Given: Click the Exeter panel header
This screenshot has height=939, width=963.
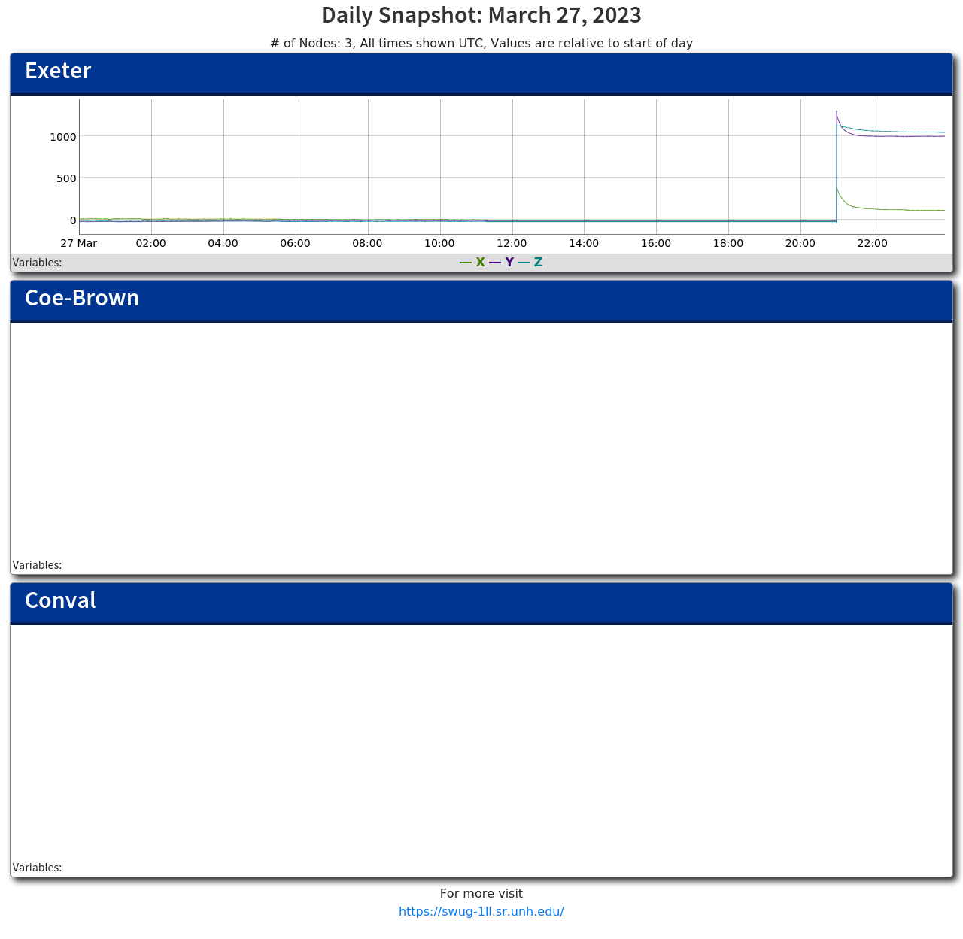Looking at the screenshot, I should (x=481, y=74).
